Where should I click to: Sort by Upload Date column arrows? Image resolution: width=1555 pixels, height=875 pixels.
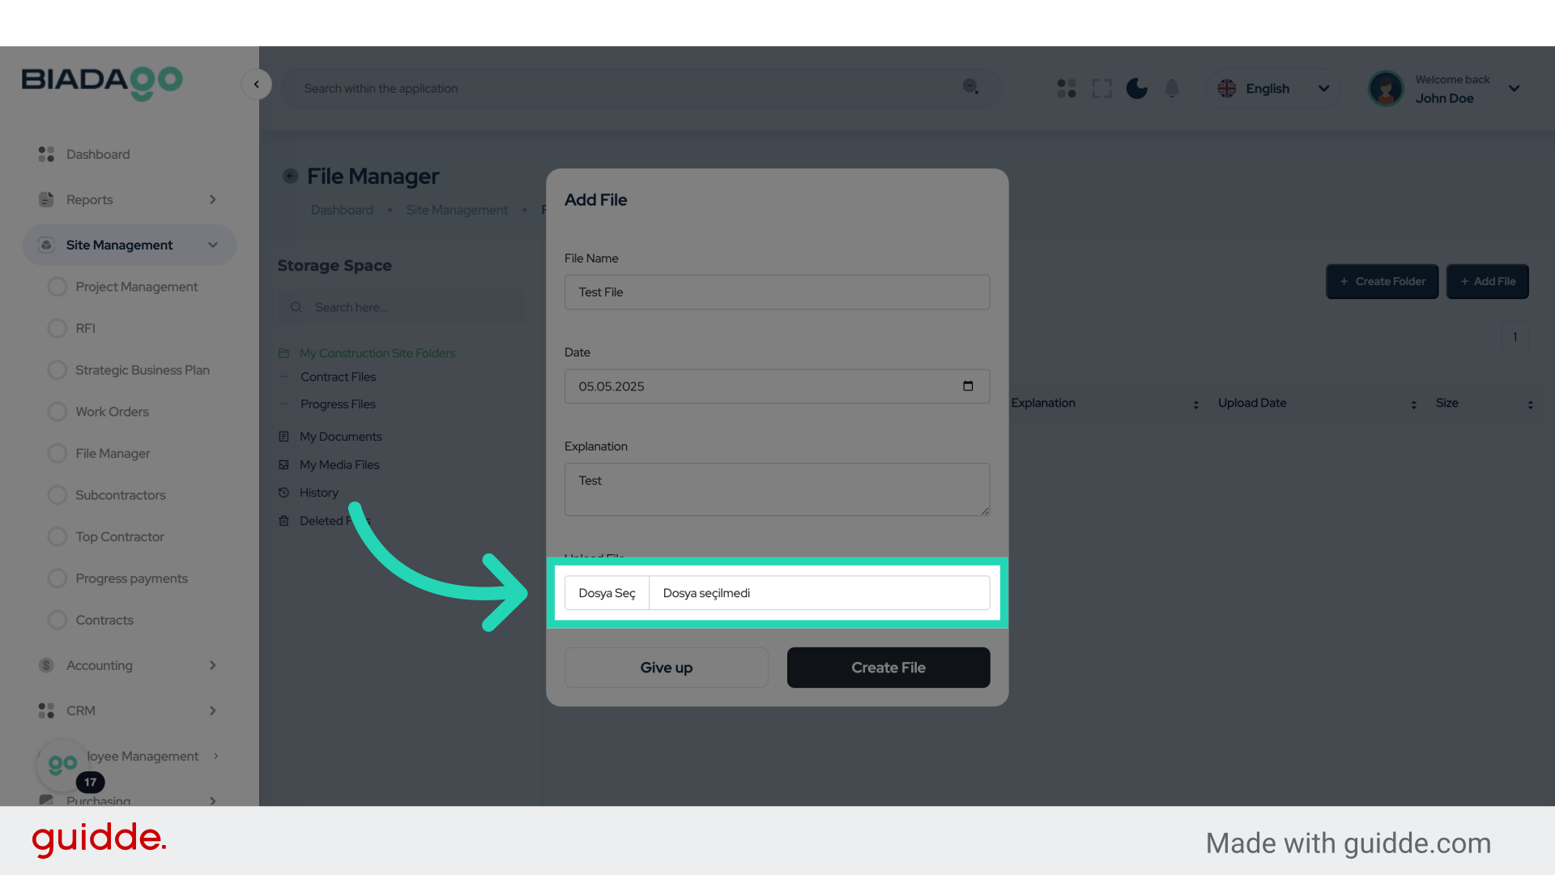click(x=1413, y=403)
